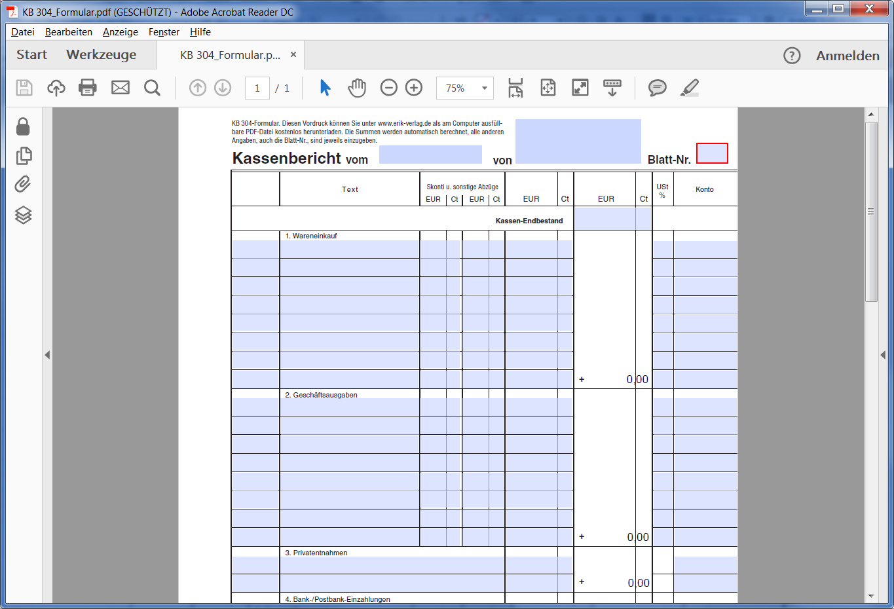Open the attachments paperclip panel
Viewport: 894px width, 609px height.
[23, 185]
